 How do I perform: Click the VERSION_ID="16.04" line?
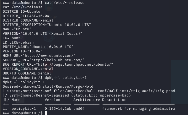point(23,51)
